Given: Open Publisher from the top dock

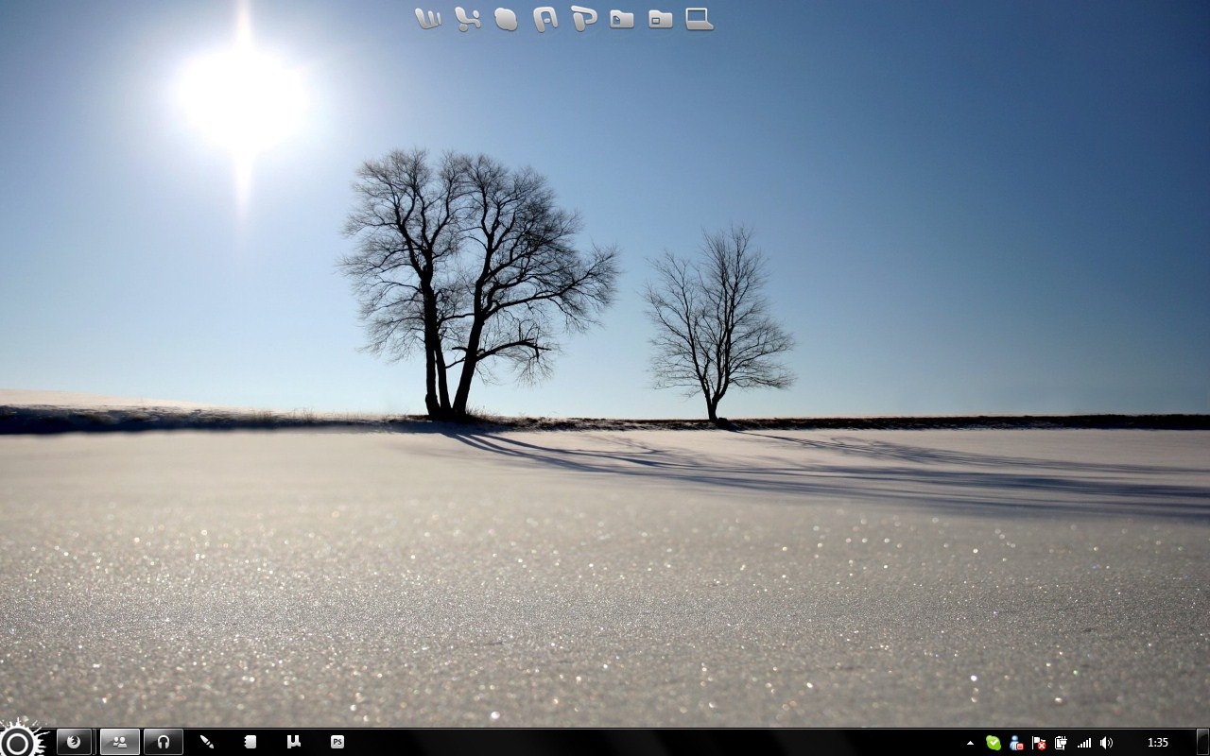Looking at the screenshot, I should [x=583, y=19].
